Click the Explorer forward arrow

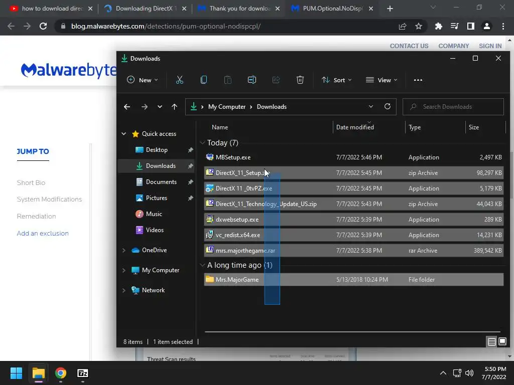pyautogui.click(x=144, y=107)
